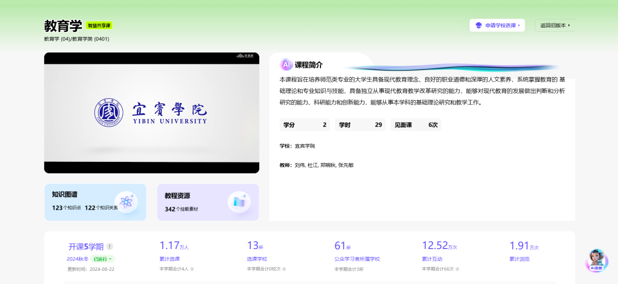
Task: Click the 教育学 (04)/教育学类 (0401) breadcrumb
Action: click(x=76, y=39)
